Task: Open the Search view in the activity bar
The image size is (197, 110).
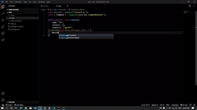Action: [3, 13]
